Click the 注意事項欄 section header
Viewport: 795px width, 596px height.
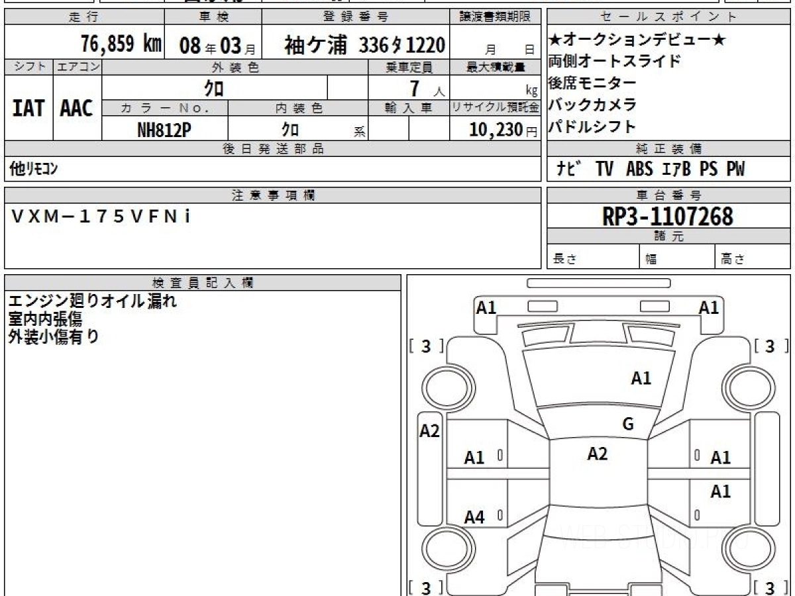coord(272,195)
